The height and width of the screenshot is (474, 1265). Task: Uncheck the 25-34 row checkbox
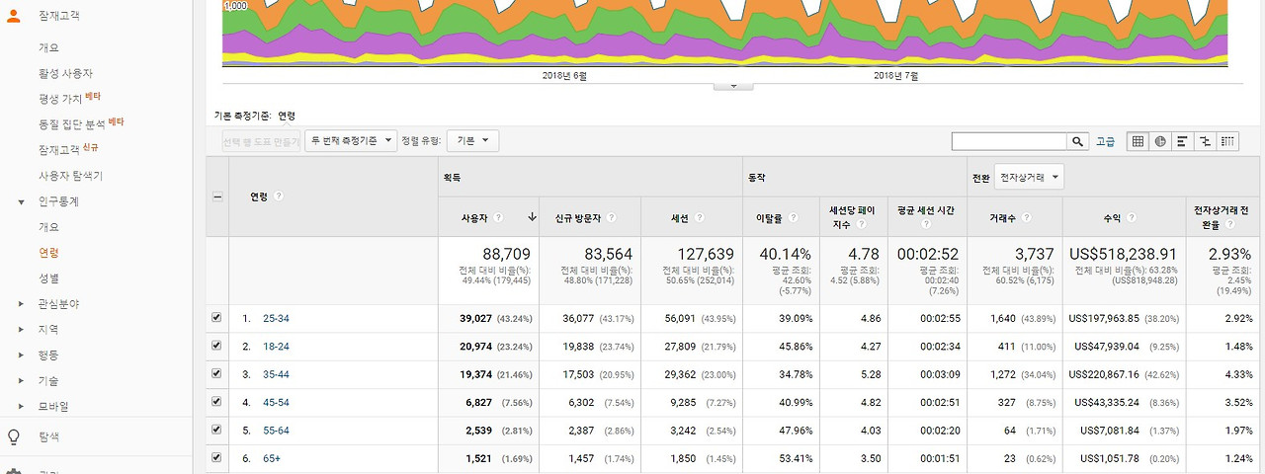(216, 318)
